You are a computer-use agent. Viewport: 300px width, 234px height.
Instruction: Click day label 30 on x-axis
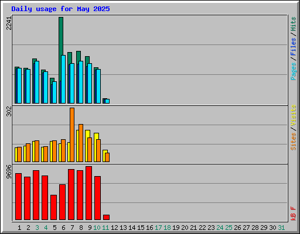pyautogui.click(x=272, y=228)
